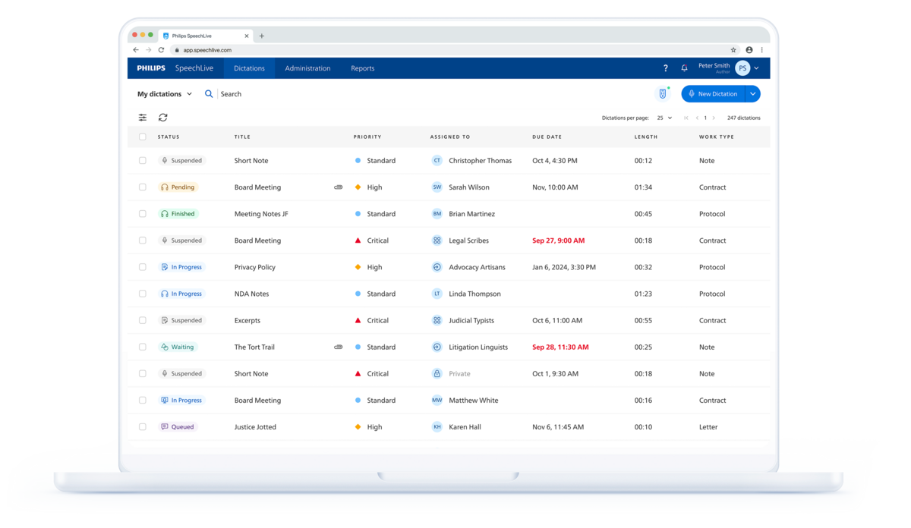Image resolution: width=911 pixels, height=528 pixels.
Task: Sort by the Priority column header
Action: coord(367,137)
